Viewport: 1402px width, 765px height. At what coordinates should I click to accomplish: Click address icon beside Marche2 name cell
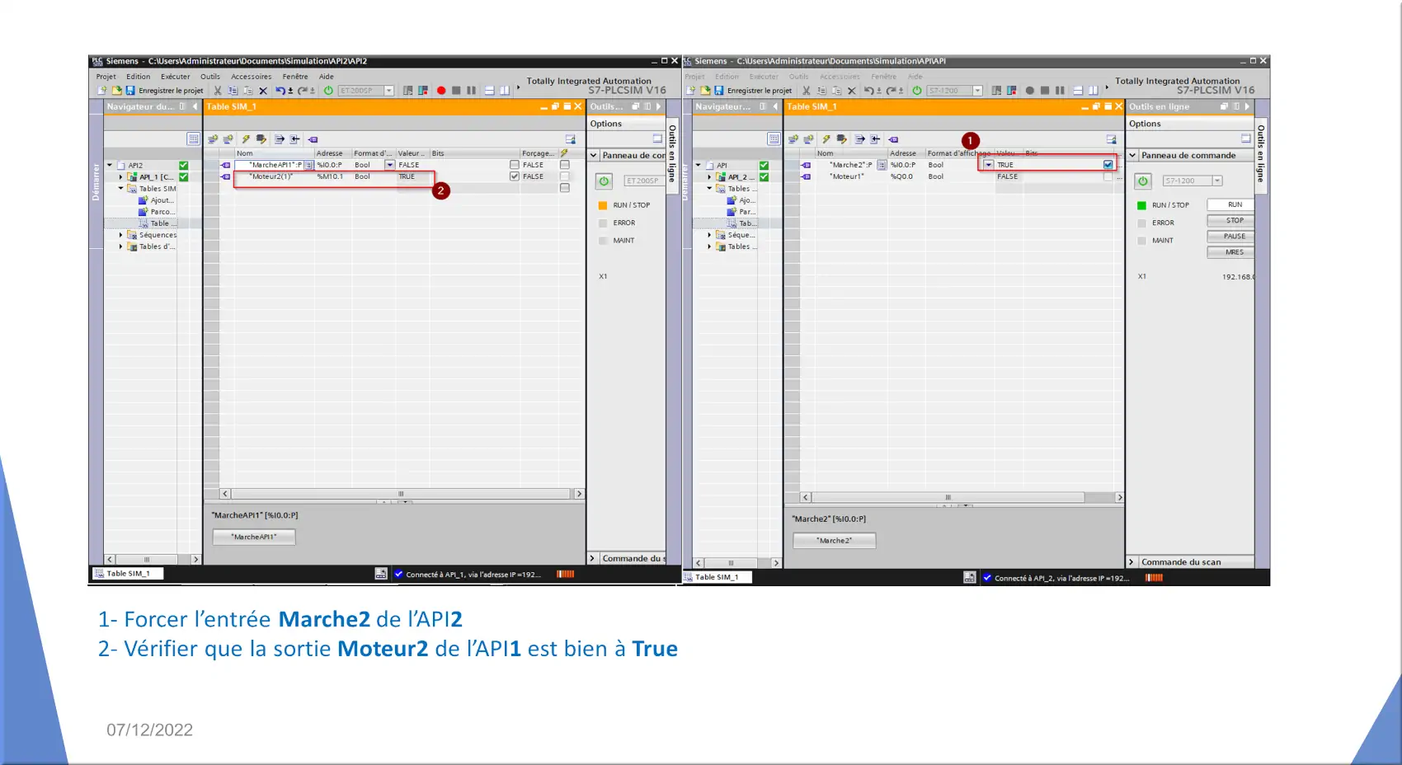click(882, 165)
